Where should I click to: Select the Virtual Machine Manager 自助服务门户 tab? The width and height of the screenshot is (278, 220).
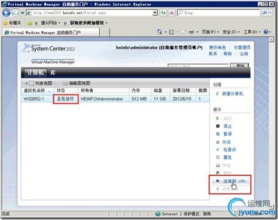tap(51, 33)
